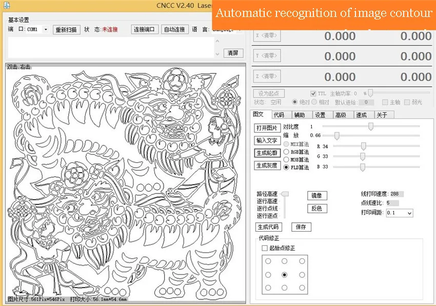Click the 生成代码 generate code button
436x306 pixels.
(269, 227)
